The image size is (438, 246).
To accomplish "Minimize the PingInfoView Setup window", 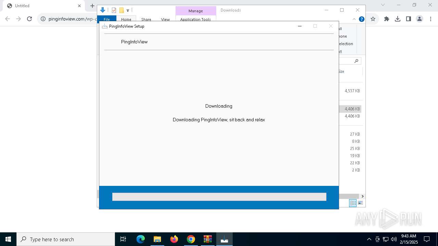I will click(x=300, y=26).
